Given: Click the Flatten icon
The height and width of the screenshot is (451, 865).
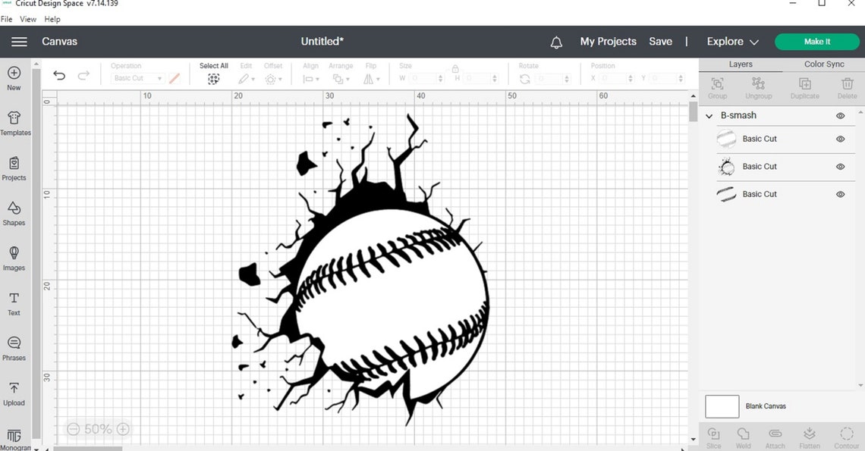Looking at the screenshot, I should [x=809, y=435].
